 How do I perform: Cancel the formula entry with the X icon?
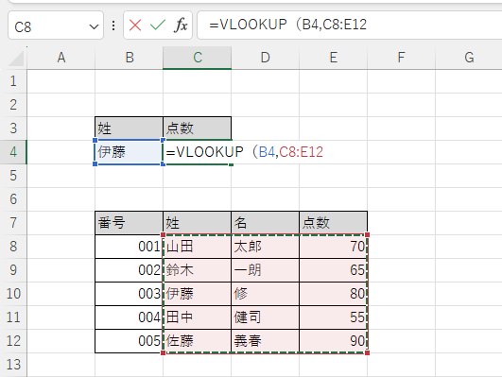click(x=135, y=25)
